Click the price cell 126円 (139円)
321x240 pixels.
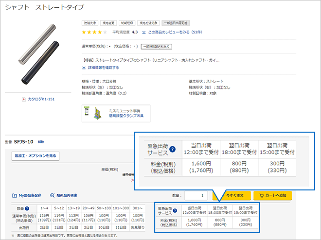click(x=44, y=218)
